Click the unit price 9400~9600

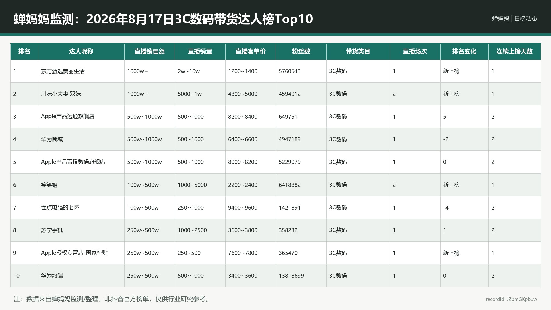point(243,208)
